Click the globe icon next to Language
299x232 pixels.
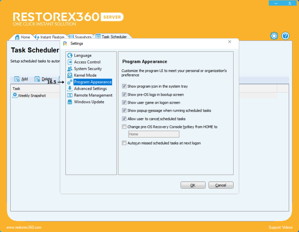pos(70,55)
